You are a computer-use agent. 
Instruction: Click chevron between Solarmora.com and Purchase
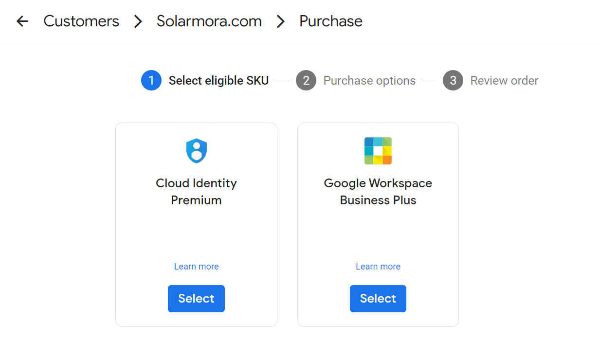(x=281, y=21)
